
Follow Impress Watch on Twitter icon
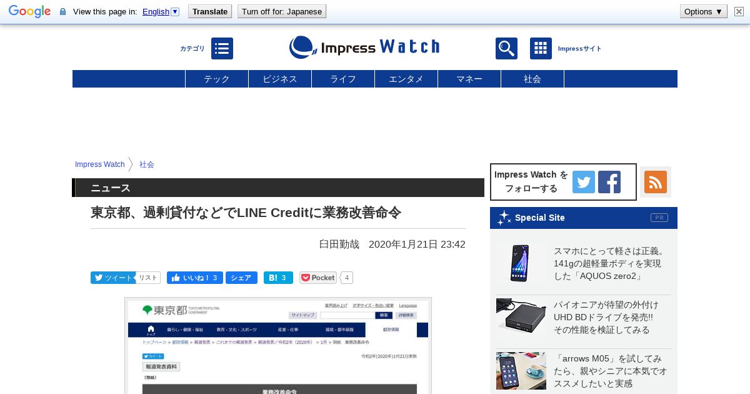(584, 182)
